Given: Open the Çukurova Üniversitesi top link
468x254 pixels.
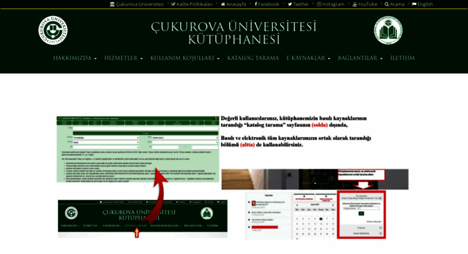Looking at the screenshot, I should (137, 4).
